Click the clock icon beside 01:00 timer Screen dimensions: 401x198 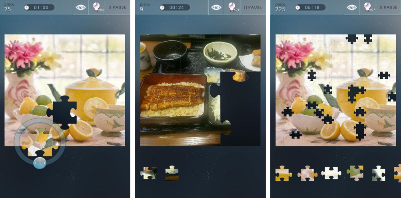pyautogui.click(x=27, y=8)
